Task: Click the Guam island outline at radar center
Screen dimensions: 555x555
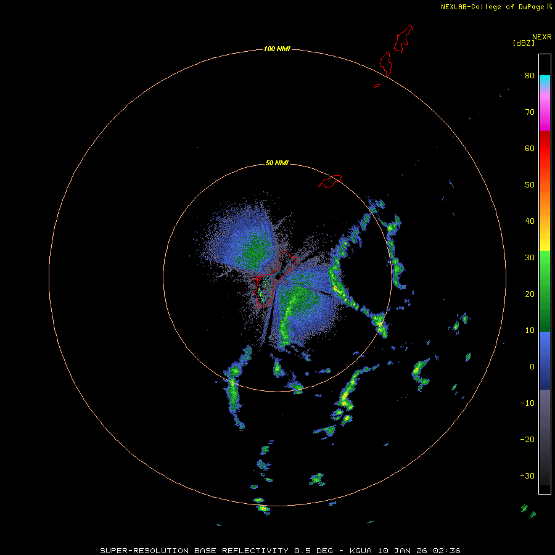Action: [x=274, y=278]
